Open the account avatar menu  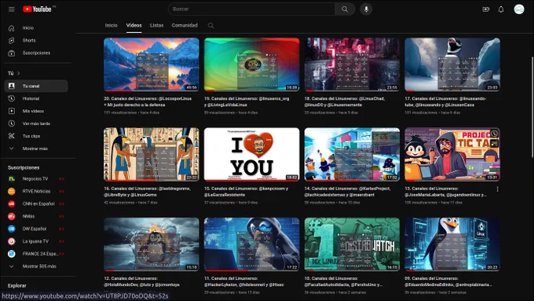pos(519,9)
